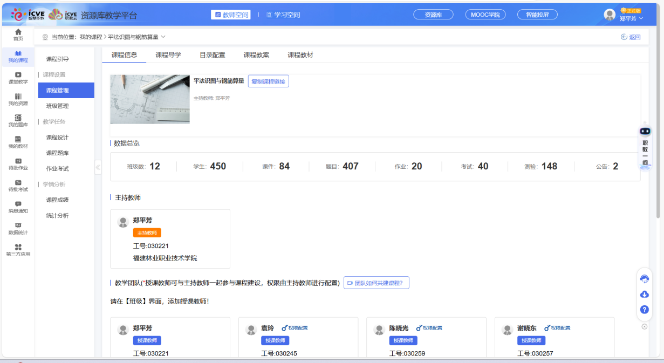The image size is (664, 363).
Task: Switch to the 课程导学 tab
Action: point(168,55)
